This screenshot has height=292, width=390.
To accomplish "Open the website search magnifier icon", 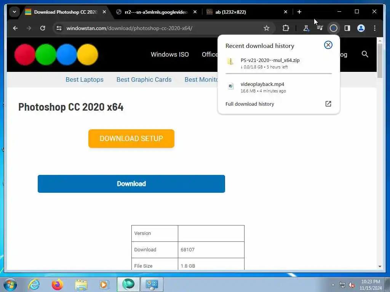I will (365, 54).
